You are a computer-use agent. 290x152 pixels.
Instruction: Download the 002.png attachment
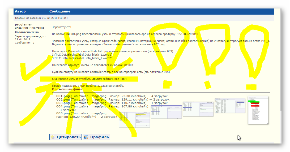click(63, 99)
